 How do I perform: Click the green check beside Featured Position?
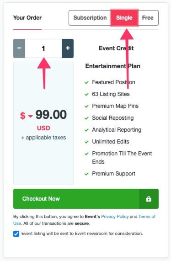[86, 82]
